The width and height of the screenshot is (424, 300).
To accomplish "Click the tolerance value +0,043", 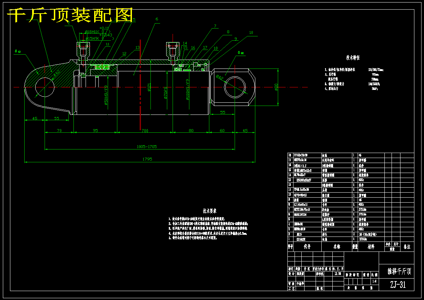I will click(x=106, y=35).
